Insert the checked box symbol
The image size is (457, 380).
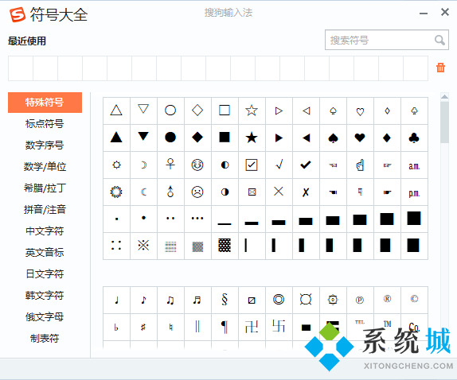(252, 165)
